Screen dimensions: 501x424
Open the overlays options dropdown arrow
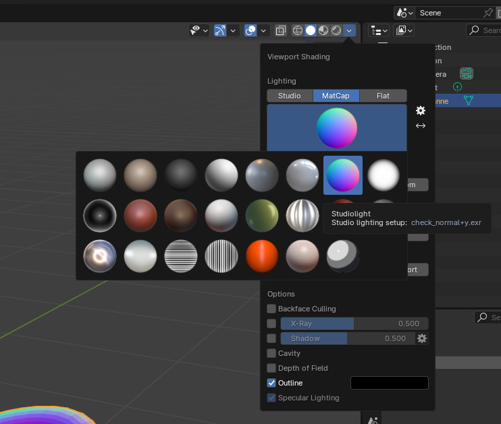pyautogui.click(x=264, y=30)
